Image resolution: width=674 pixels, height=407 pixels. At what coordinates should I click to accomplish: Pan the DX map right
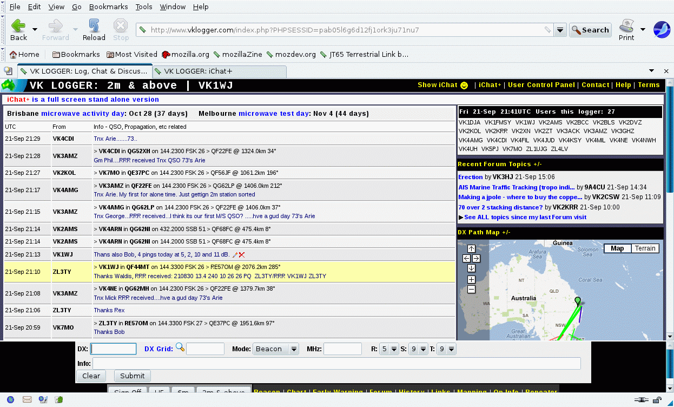coord(476,259)
